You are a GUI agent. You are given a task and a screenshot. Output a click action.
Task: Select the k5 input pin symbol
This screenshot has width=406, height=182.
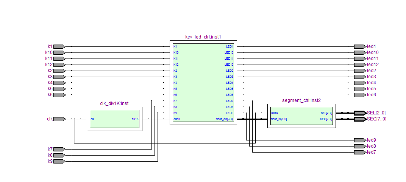pyautogui.click(x=59, y=89)
